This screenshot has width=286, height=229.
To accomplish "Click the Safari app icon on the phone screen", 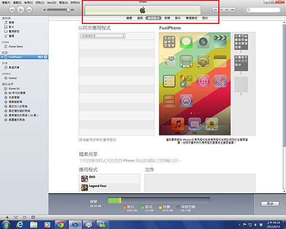I will [220, 81].
